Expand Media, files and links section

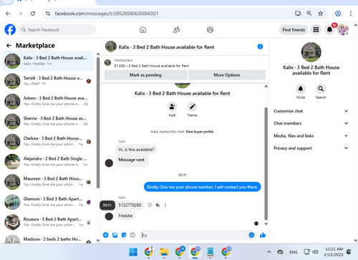pyautogui.click(x=311, y=135)
